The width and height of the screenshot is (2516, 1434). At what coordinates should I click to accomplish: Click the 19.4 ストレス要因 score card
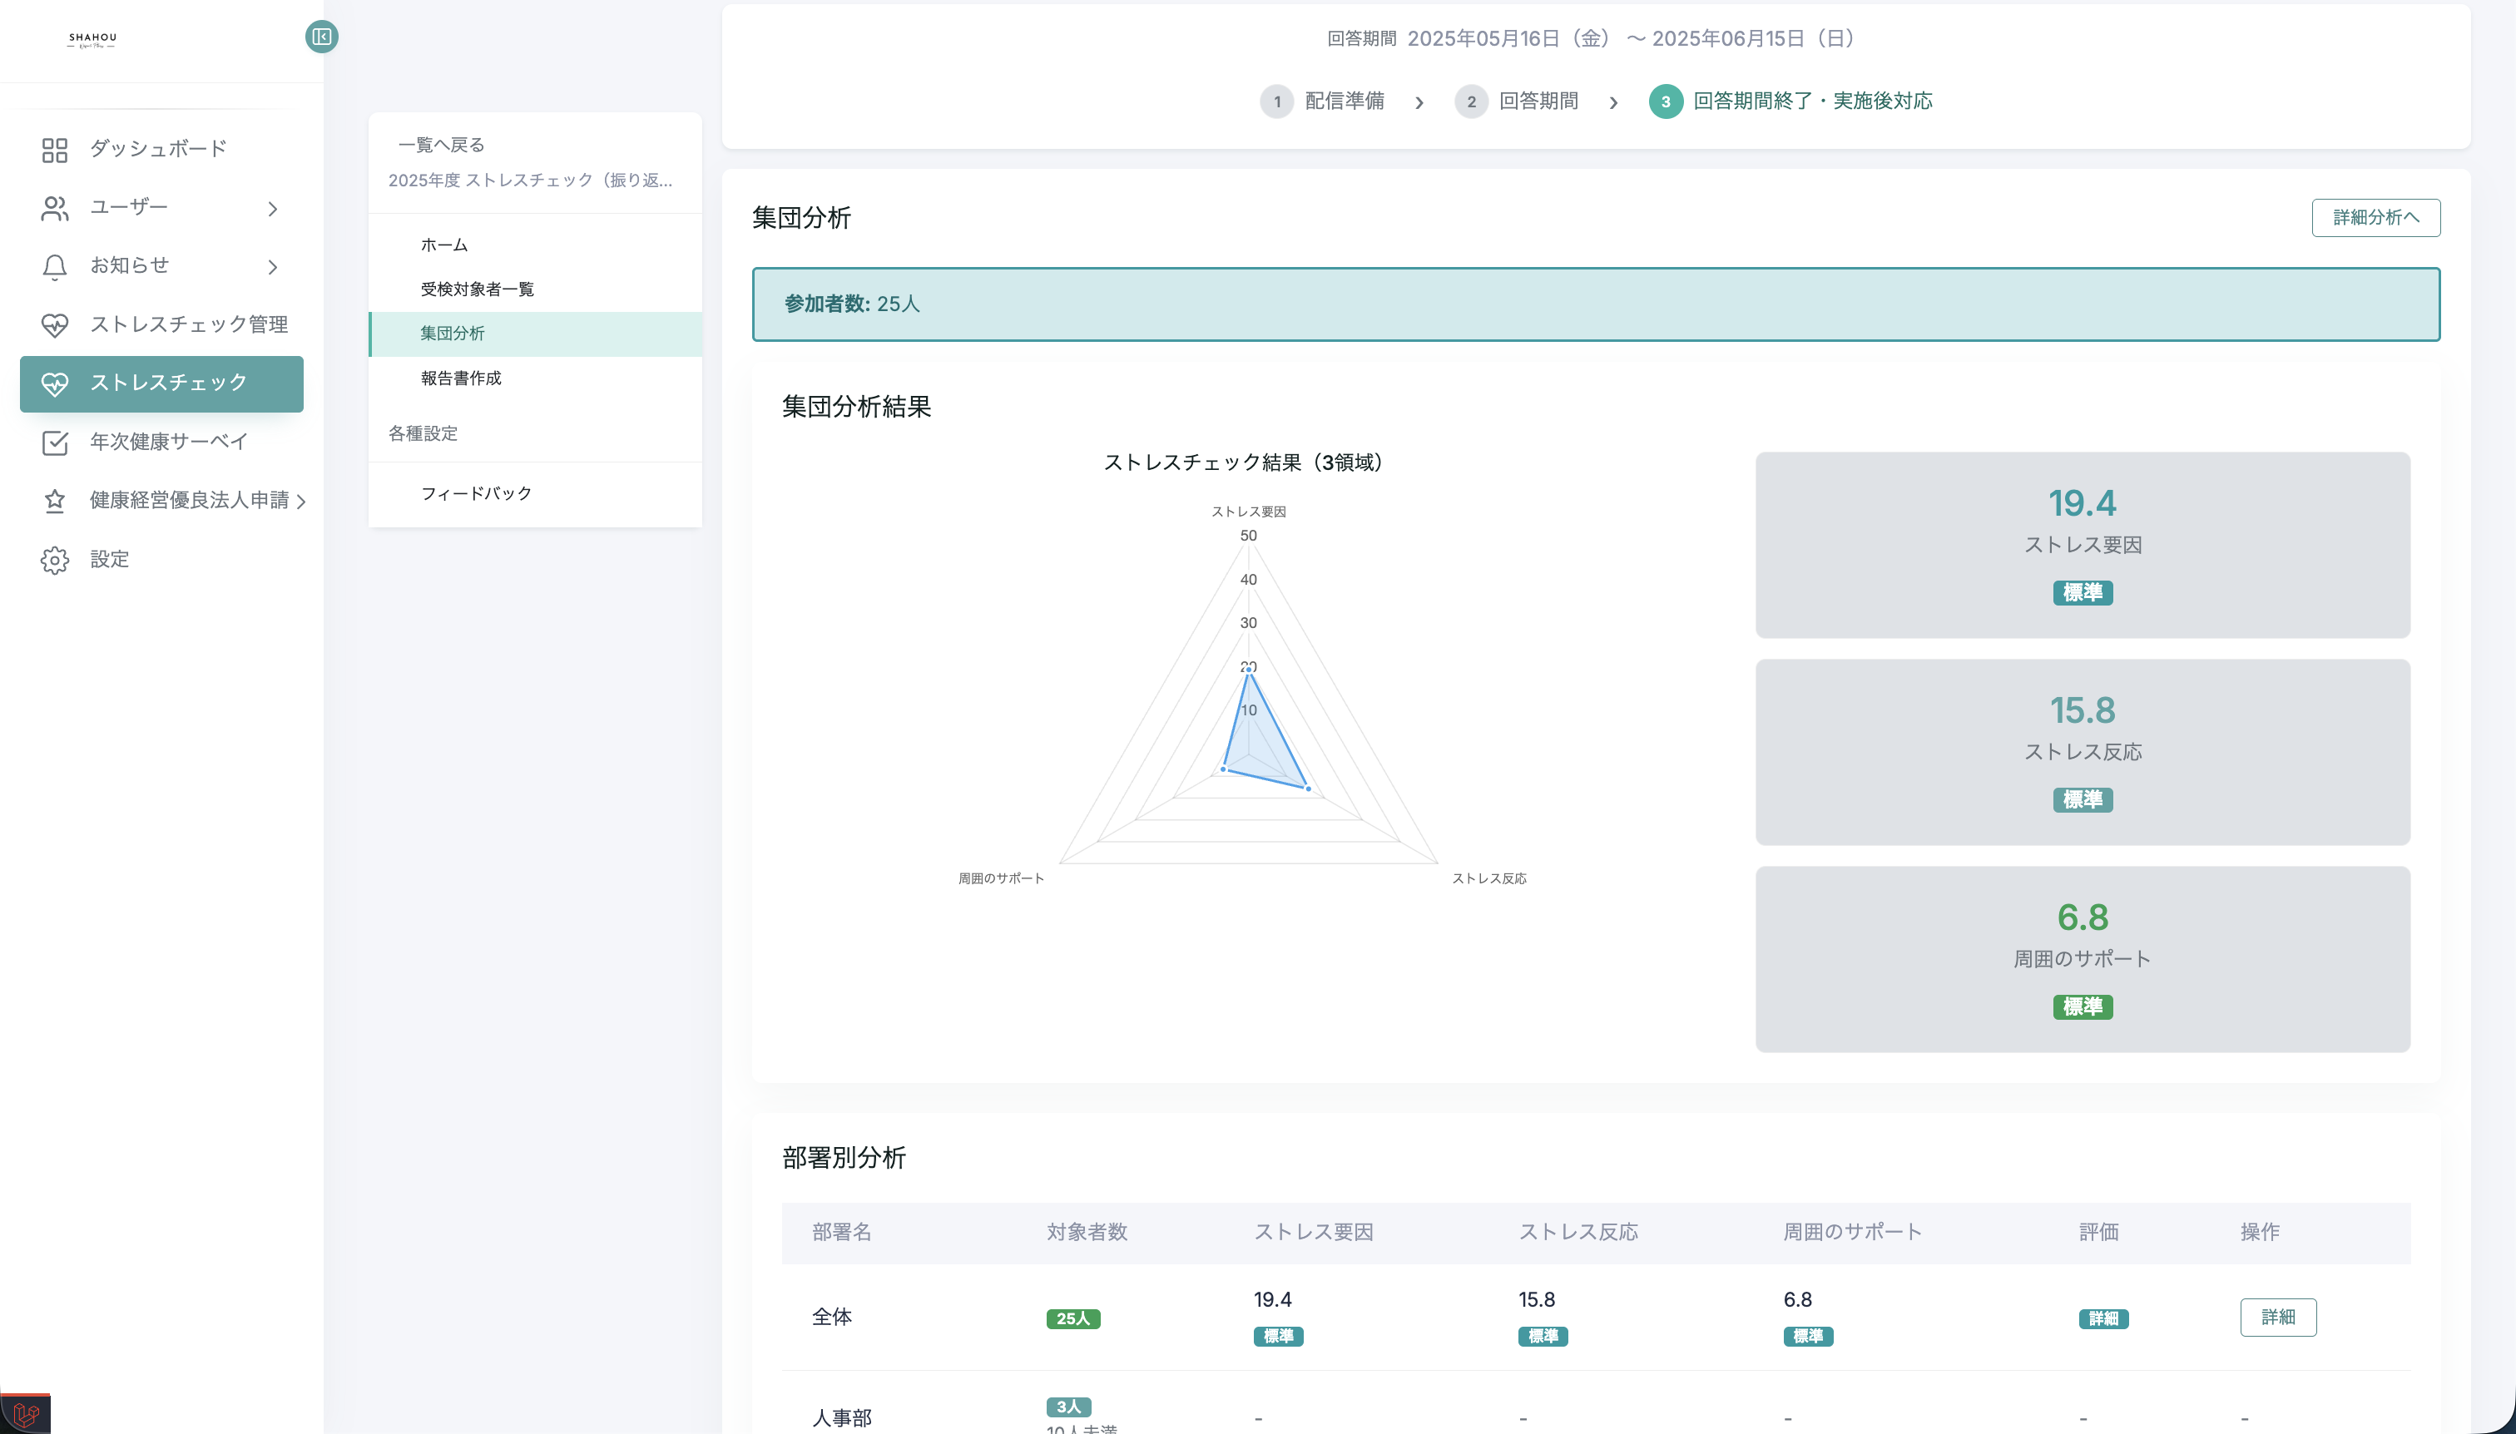pyautogui.click(x=2083, y=545)
